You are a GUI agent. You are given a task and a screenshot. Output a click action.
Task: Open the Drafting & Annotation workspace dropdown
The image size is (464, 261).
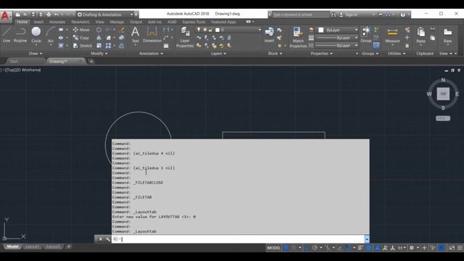[x=105, y=14]
